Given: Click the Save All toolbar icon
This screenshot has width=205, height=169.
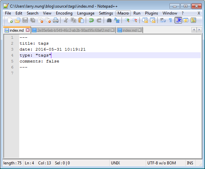Looking at the screenshot, I should pyautogui.click(x=33, y=21).
